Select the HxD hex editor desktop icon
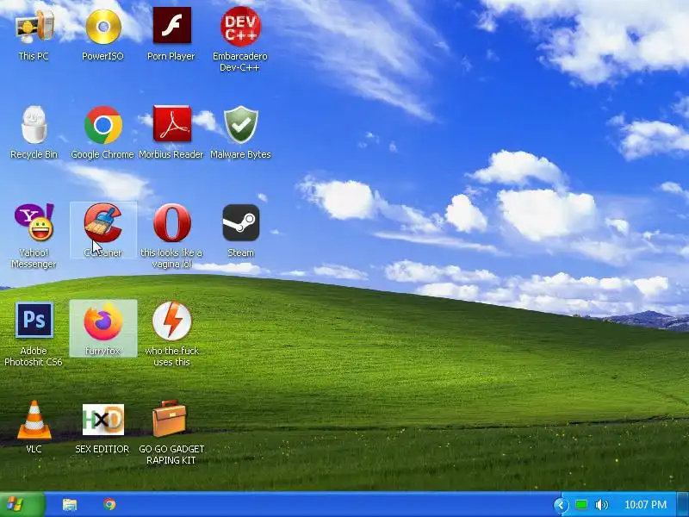This screenshot has width=689, height=517. tap(103, 420)
